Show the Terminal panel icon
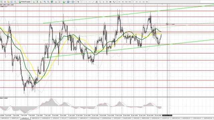This screenshot has height=120, width=214. coord(12,2)
